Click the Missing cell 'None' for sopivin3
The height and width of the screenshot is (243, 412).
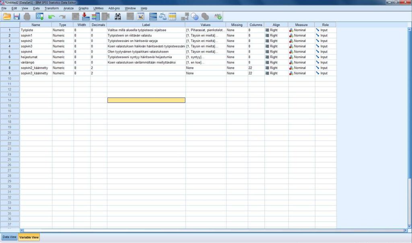[237, 46]
